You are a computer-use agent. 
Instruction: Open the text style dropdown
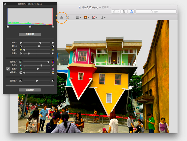tap(103, 17)
